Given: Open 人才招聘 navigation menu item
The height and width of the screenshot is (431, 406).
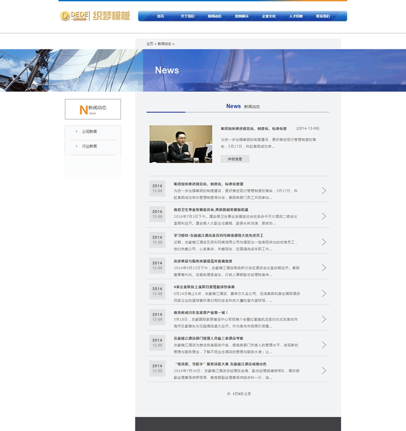Looking at the screenshot, I should point(296,16).
